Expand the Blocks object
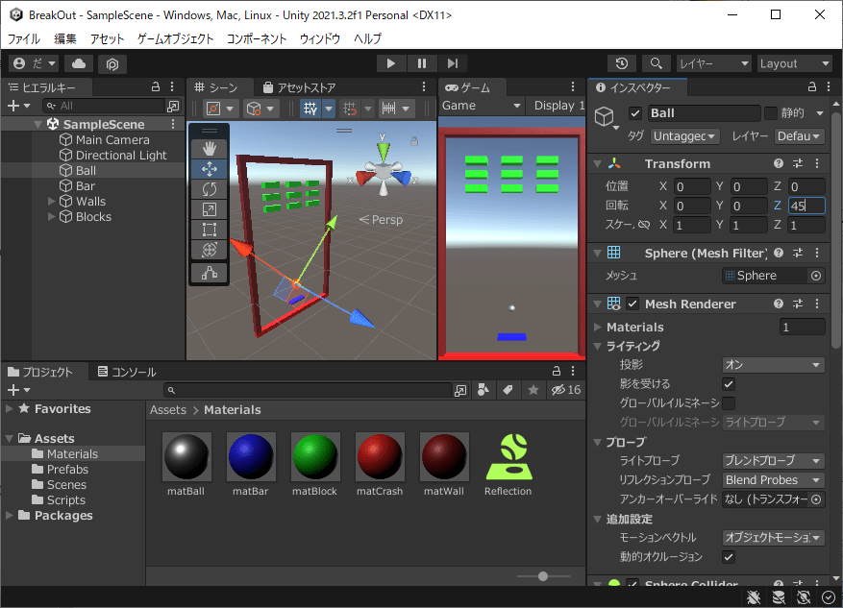 [x=52, y=217]
